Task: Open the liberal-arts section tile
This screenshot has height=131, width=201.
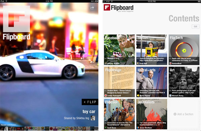Action: pyautogui.click(x=152, y=82)
